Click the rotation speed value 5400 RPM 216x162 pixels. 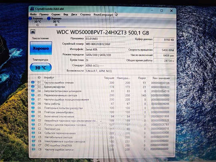click(x=164, y=50)
